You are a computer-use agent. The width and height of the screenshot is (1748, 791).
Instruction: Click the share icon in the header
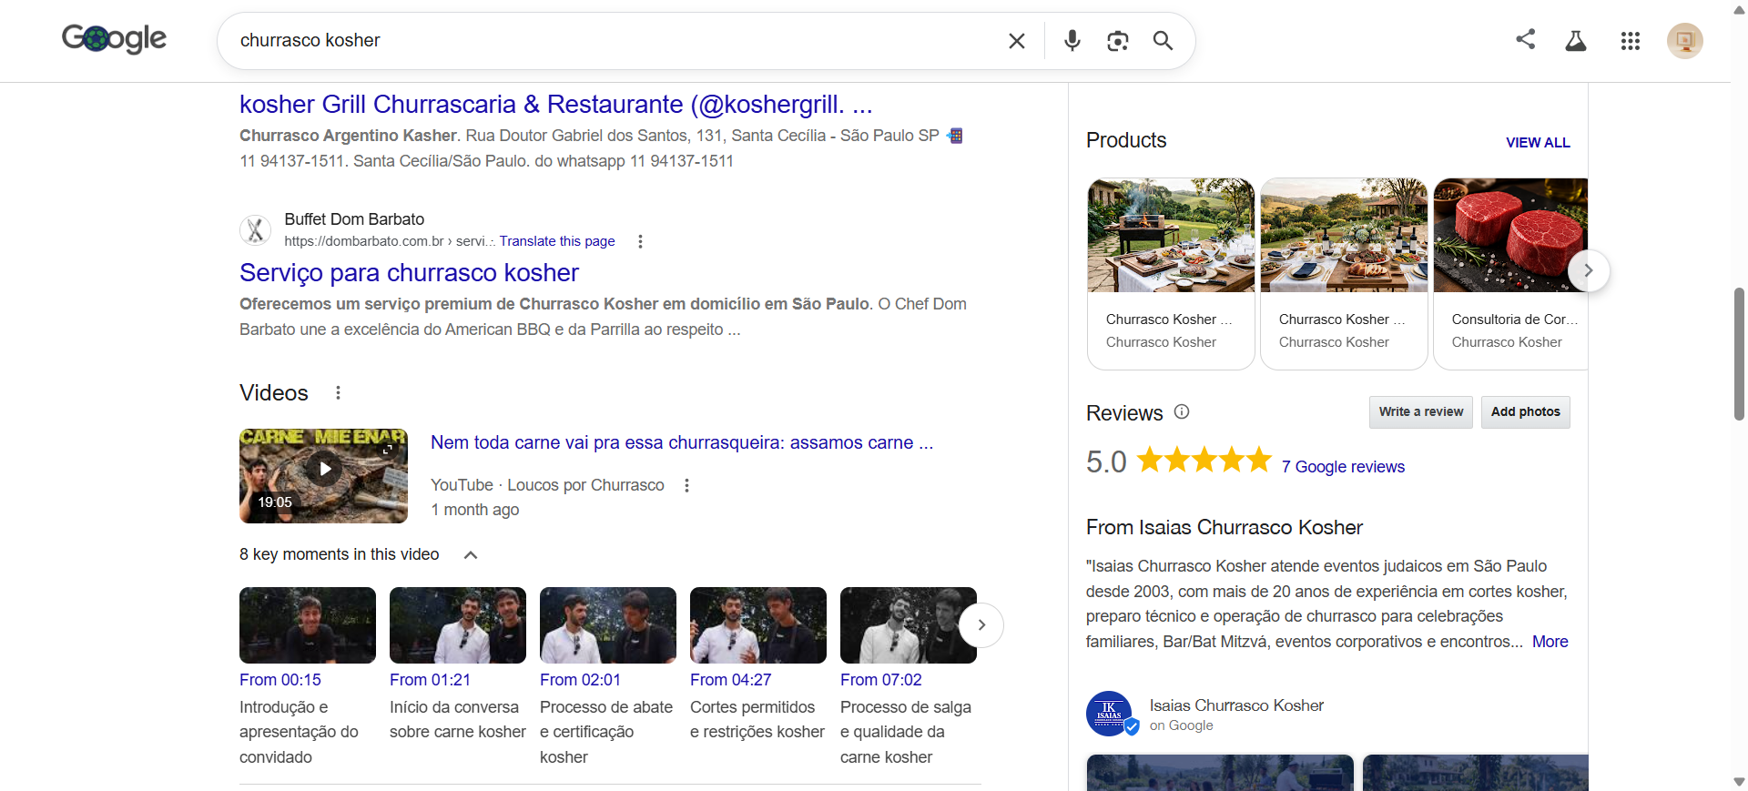coord(1525,39)
